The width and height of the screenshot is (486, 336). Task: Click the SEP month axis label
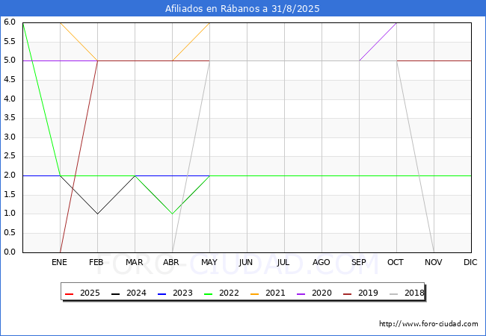pyautogui.click(x=359, y=262)
